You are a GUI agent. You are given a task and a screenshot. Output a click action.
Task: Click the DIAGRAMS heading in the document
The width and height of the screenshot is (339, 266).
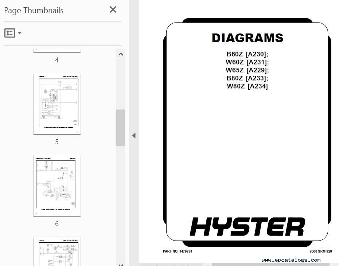click(x=248, y=38)
